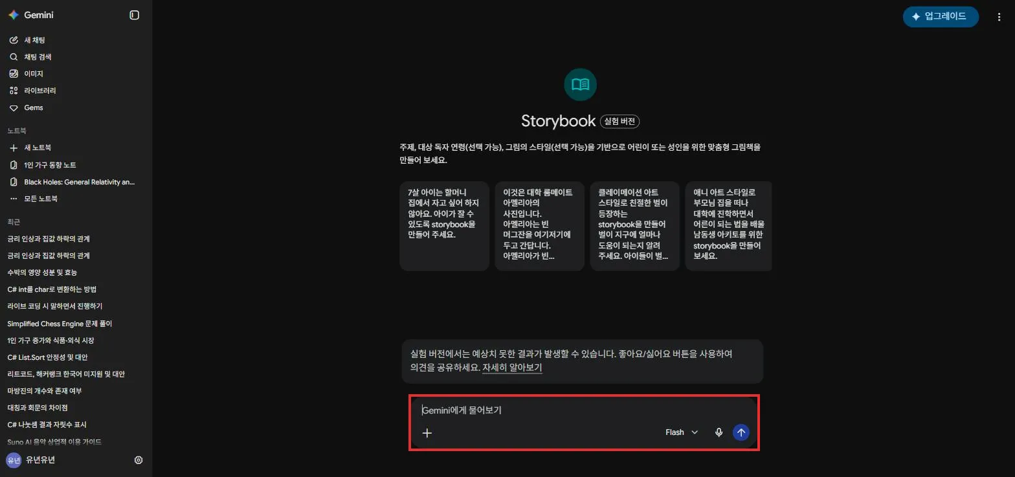Open the three-dot more options menu

(999, 17)
